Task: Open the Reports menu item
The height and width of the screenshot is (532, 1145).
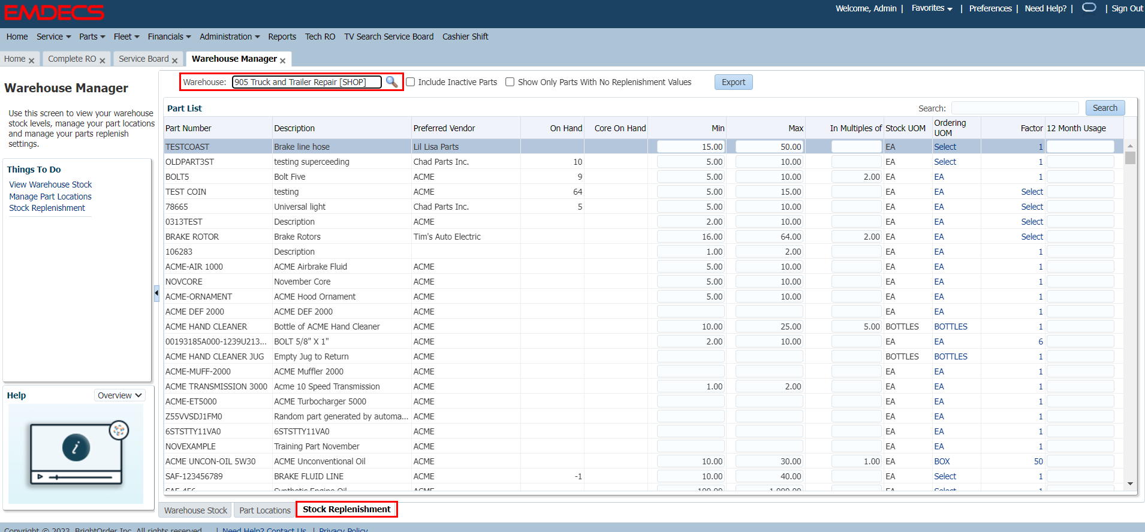Action: [x=282, y=37]
